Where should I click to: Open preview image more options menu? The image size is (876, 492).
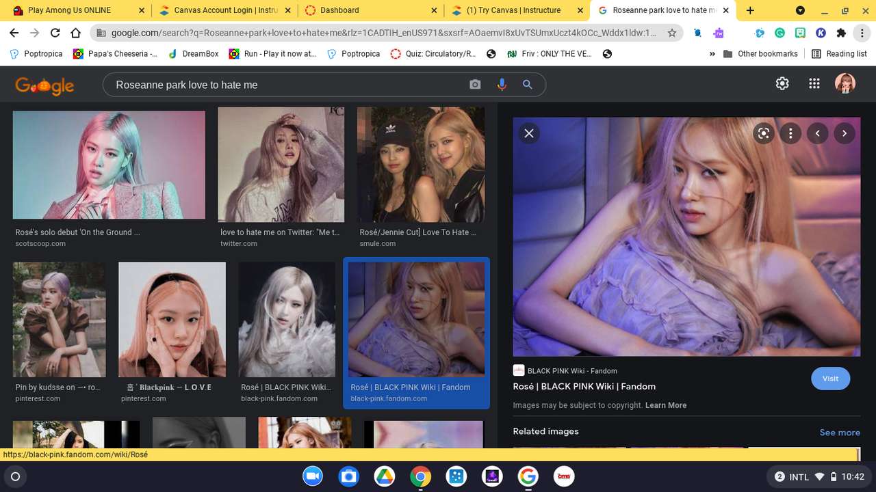790,133
